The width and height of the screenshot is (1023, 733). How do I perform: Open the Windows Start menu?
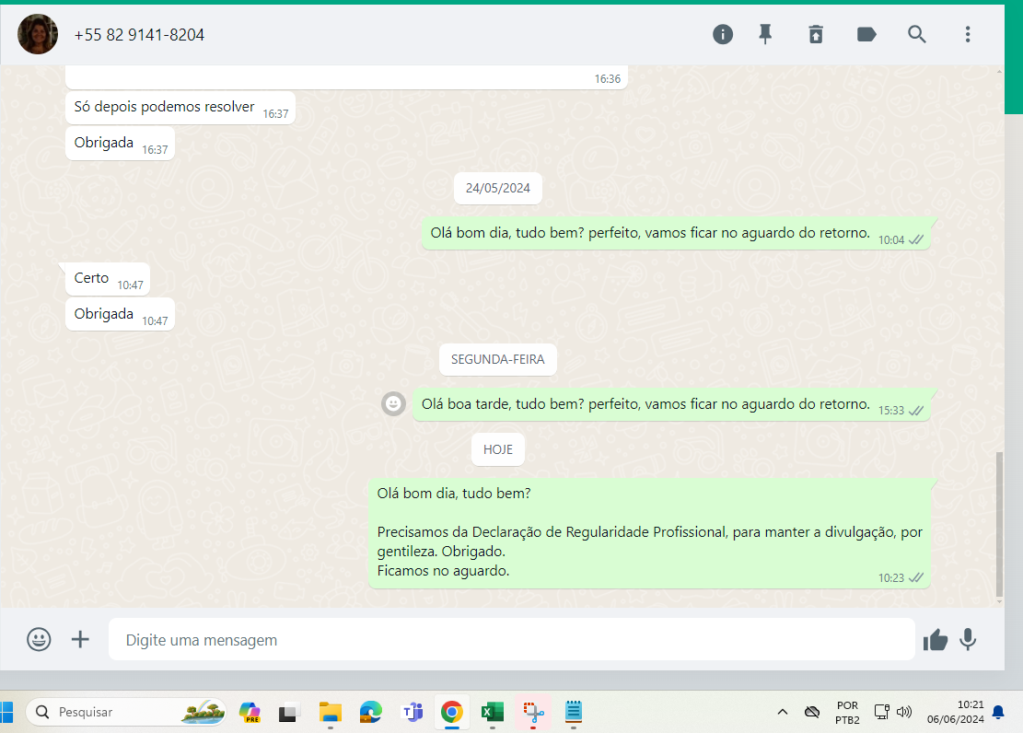tap(6, 712)
